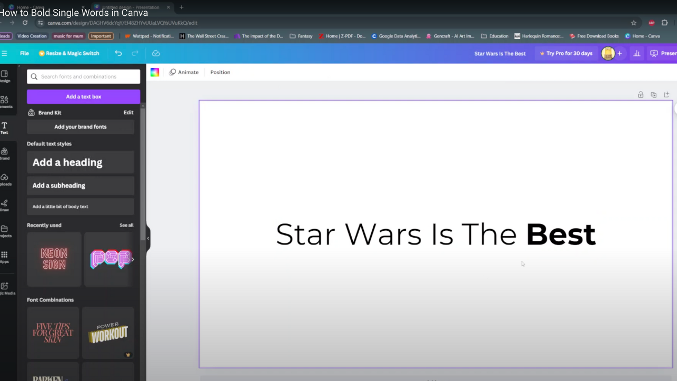The height and width of the screenshot is (381, 677).
Task: Open a new browser tab
Action: point(181,7)
